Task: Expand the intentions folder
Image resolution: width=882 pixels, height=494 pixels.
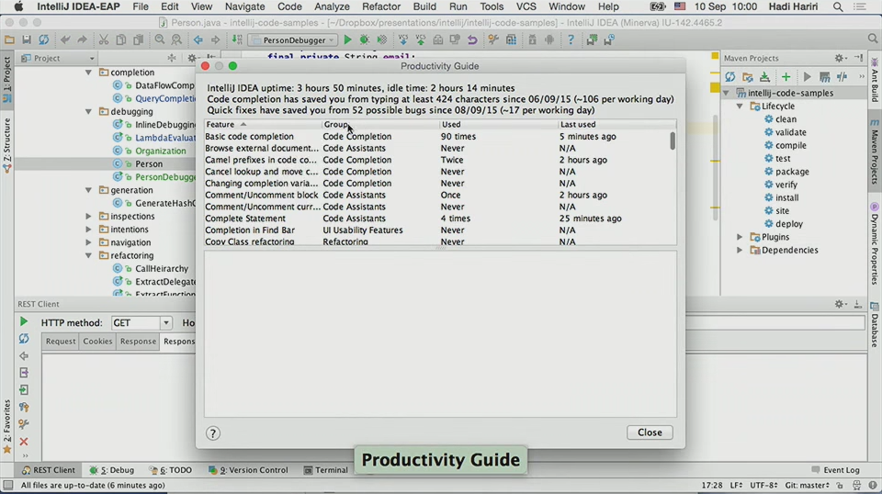Action: (88, 230)
